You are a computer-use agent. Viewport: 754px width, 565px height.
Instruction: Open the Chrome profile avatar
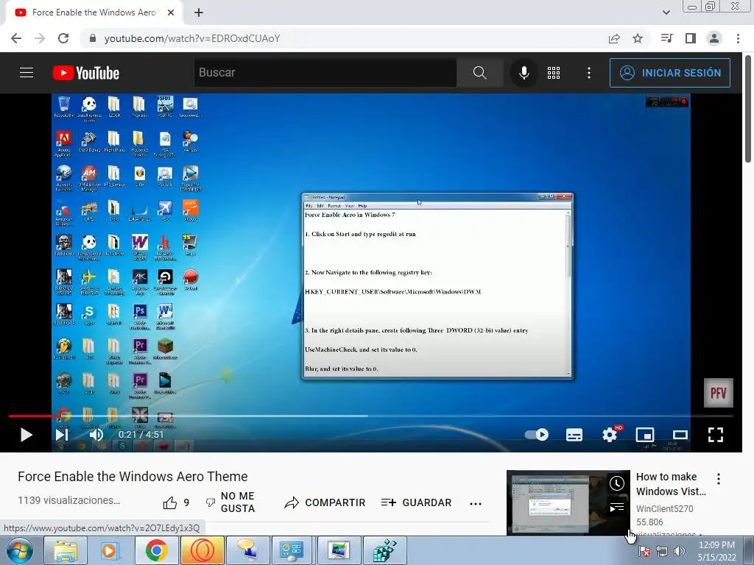(714, 38)
